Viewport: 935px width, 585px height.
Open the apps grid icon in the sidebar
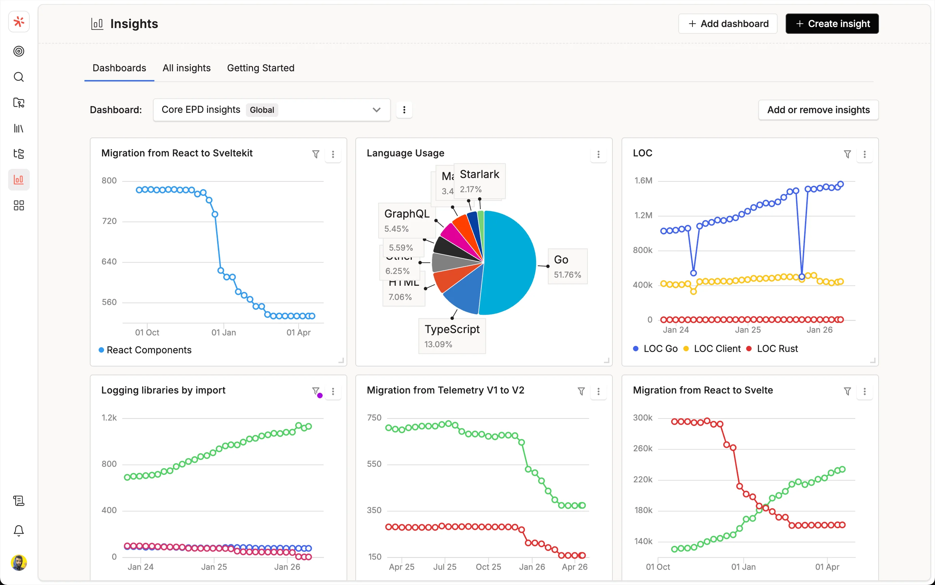[19, 205]
